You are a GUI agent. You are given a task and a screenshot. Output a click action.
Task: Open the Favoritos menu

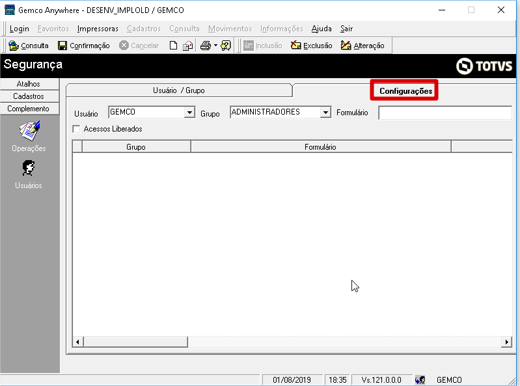53,29
